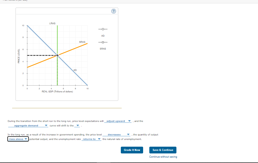Click the circular AD slider handle icon
The height and width of the screenshot is (163, 258).
click(x=102, y=29)
